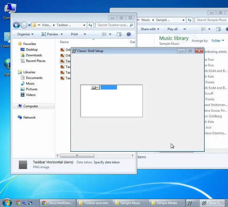Change view icon in Music window

pyautogui.click(x=204, y=29)
